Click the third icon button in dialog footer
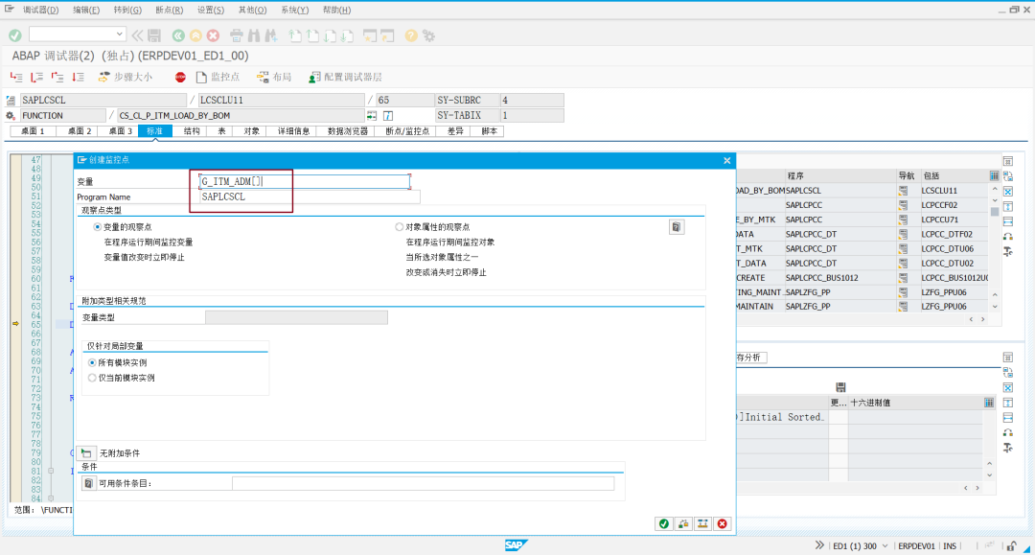The image size is (1035, 555). tap(703, 524)
